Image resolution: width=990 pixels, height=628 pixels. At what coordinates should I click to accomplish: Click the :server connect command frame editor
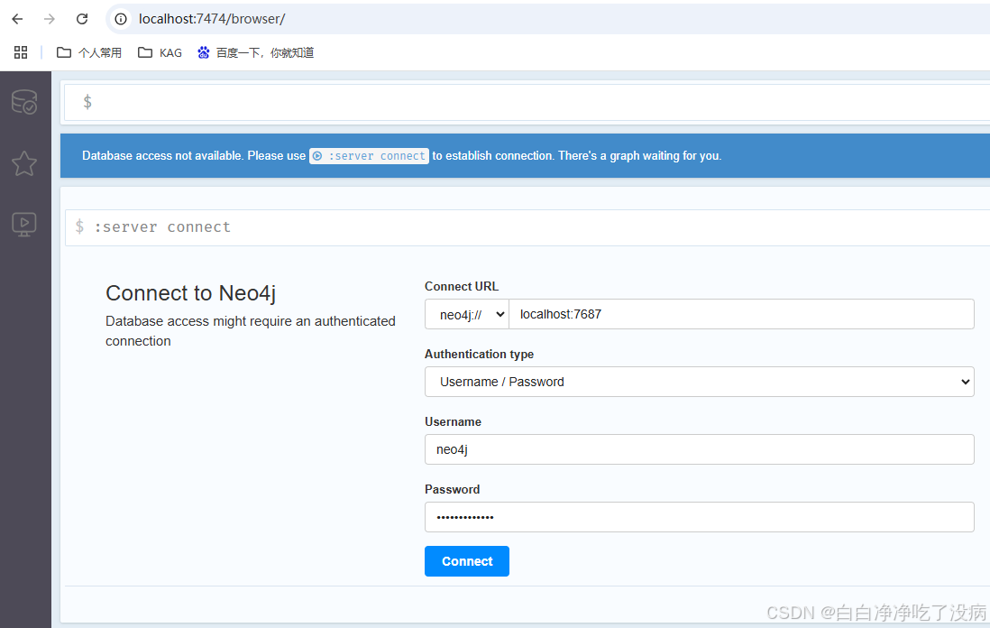click(x=527, y=227)
